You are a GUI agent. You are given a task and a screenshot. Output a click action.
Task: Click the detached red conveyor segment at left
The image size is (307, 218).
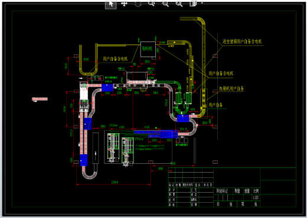pos(40,99)
